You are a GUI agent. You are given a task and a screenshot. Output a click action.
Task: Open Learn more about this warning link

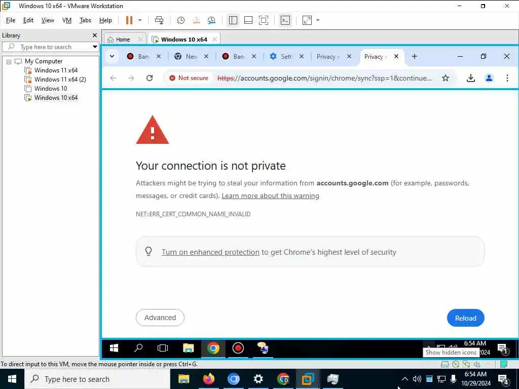[x=271, y=196]
